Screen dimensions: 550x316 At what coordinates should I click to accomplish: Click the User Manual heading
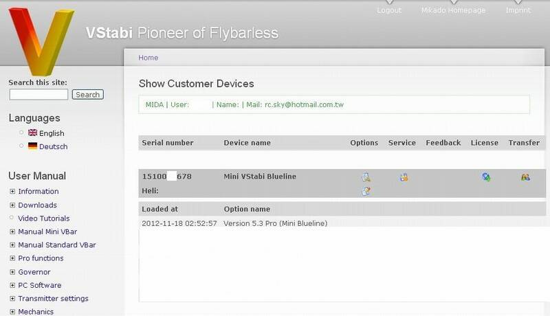tap(37, 176)
